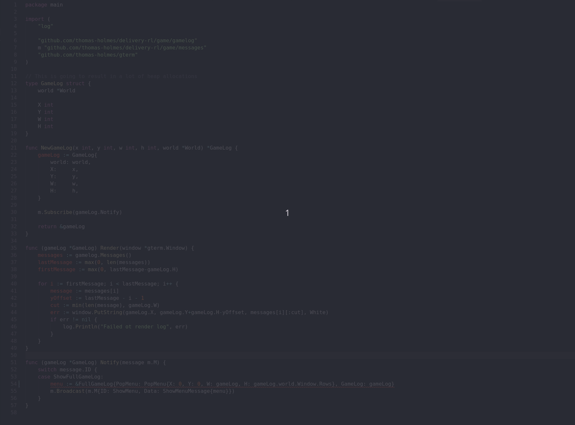Viewport: 575px width, 425px height.
Task: Click the m.Broadcast ShowMenu call line
Action: [x=143, y=391]
